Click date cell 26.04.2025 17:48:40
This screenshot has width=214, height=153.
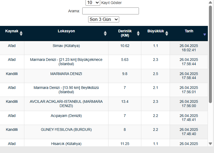pyautogui.click(x=189, y=132)
